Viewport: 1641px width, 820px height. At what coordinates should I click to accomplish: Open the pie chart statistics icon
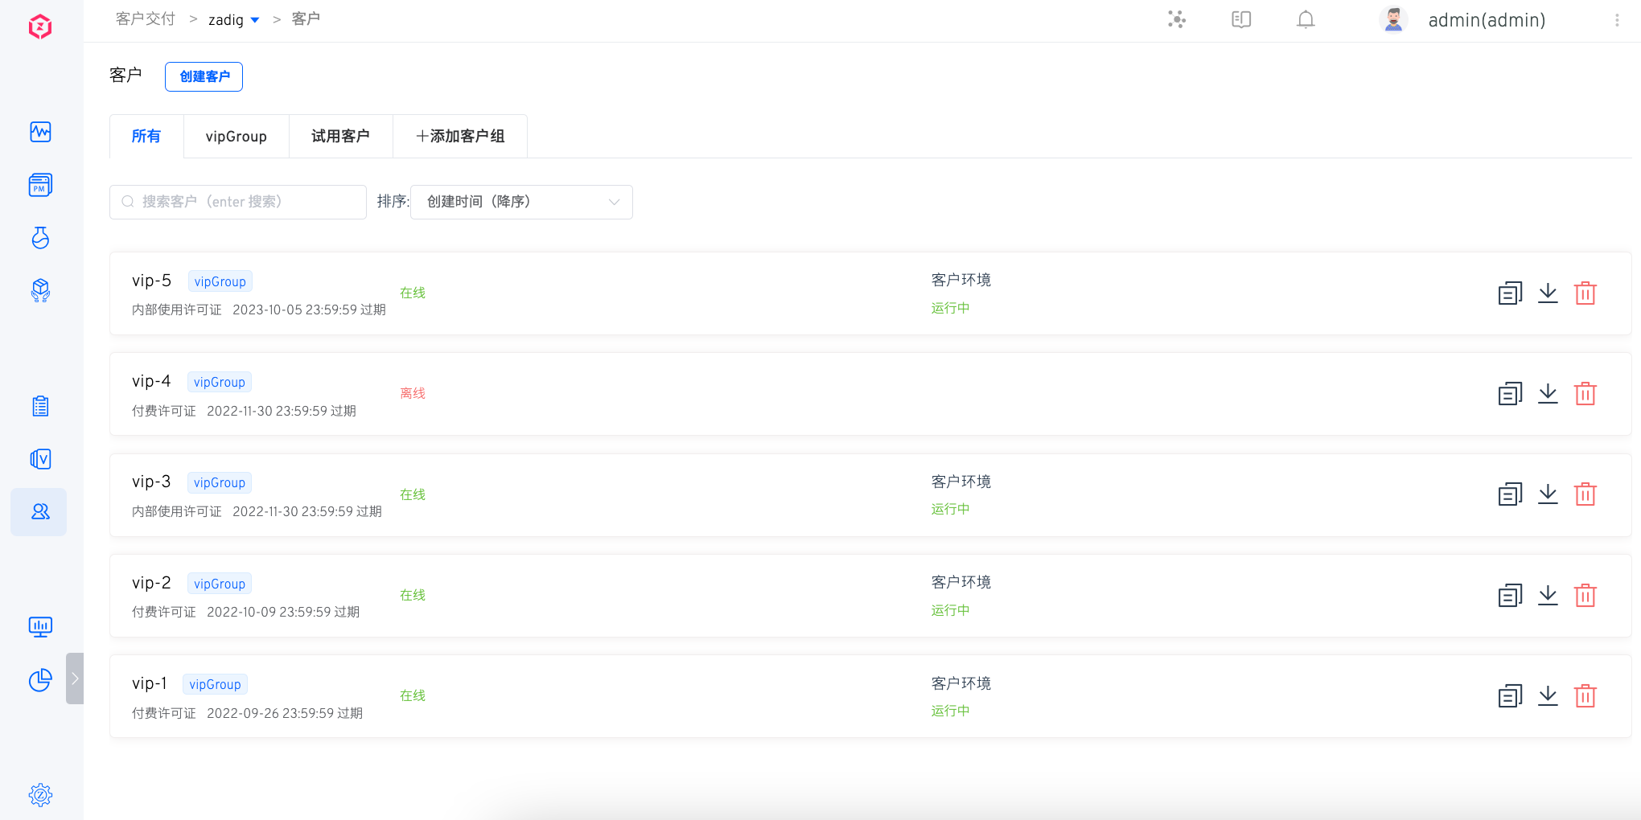tap(39, 680)
